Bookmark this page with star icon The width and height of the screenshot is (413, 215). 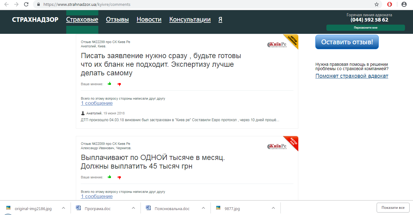point(376,4)
